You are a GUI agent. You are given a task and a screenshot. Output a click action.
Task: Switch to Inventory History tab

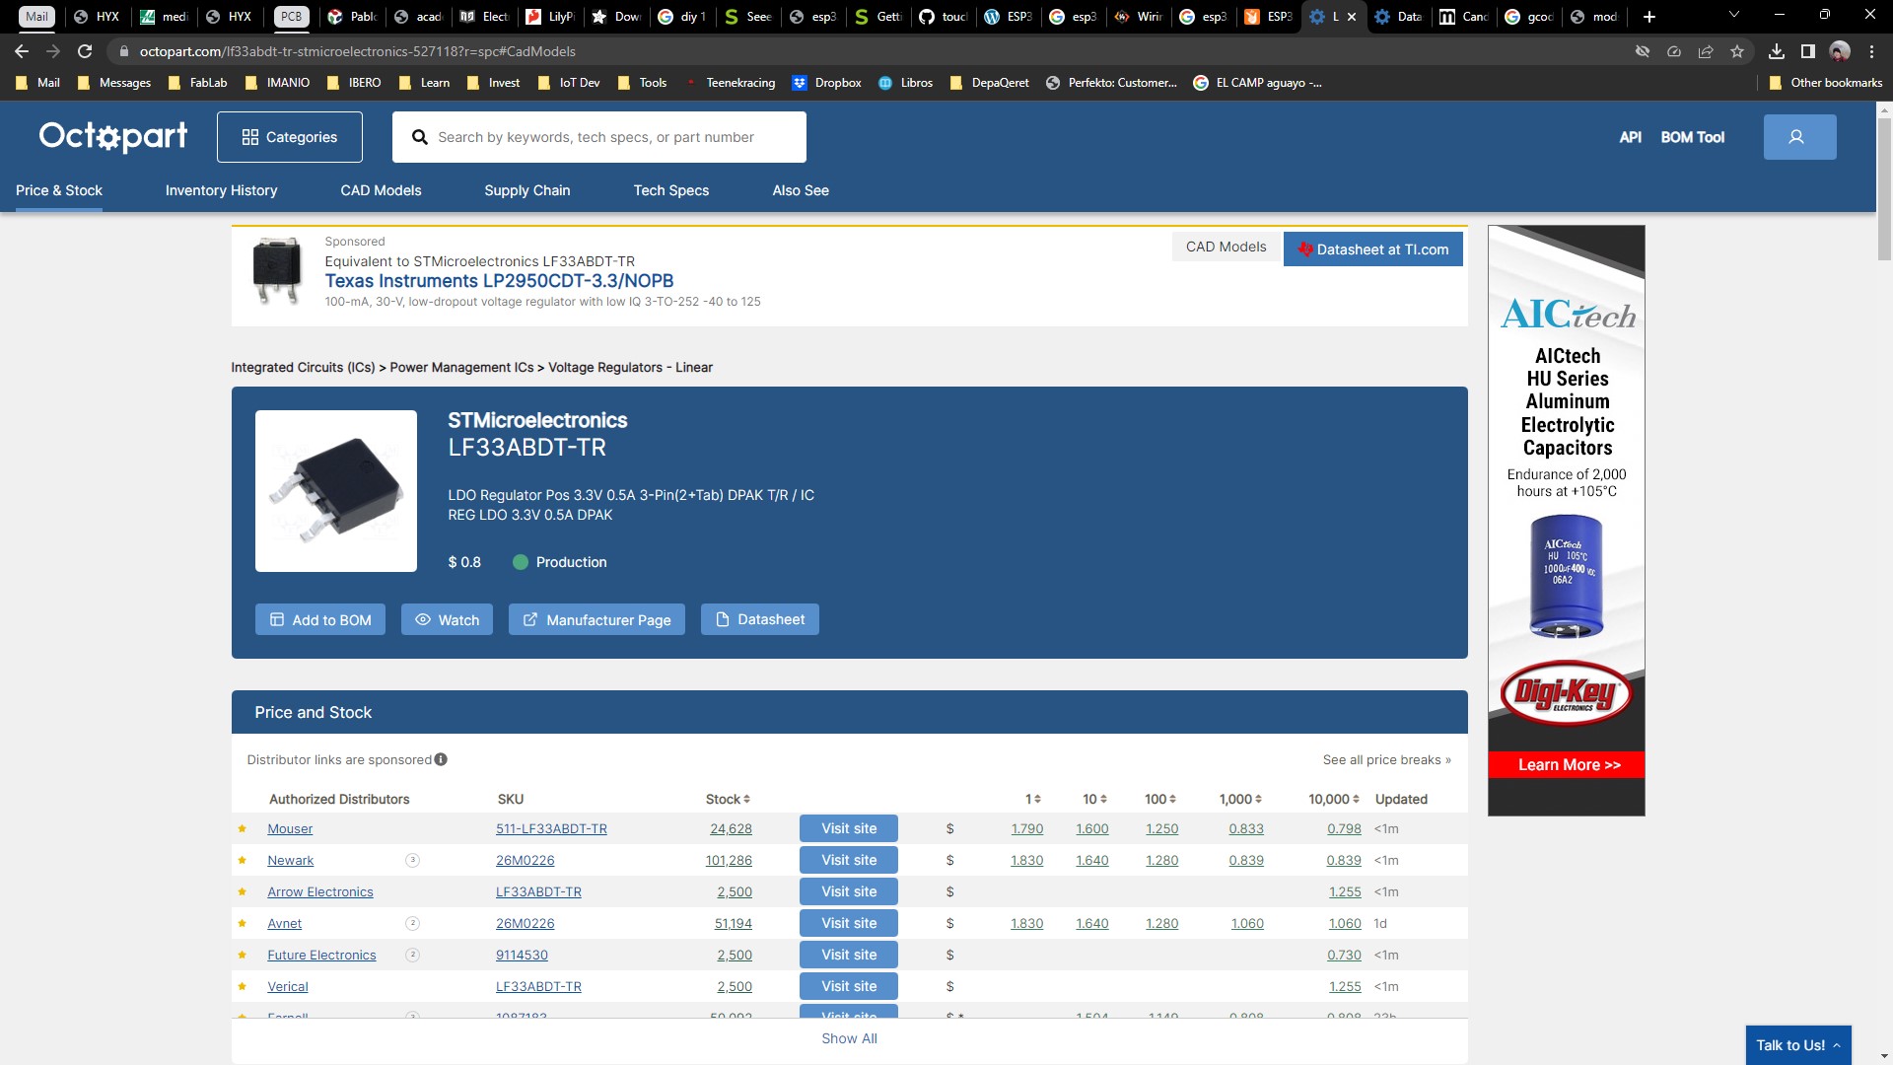pos(221,190)
